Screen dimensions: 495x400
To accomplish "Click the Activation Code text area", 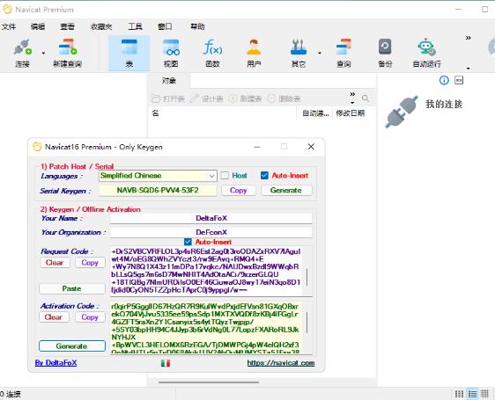I will (x=206, y=328).
